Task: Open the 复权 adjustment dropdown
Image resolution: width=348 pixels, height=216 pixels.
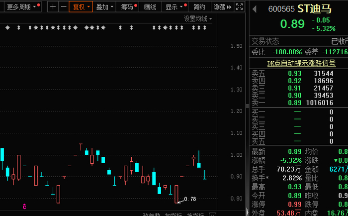Action: click(x=81, y=7)
